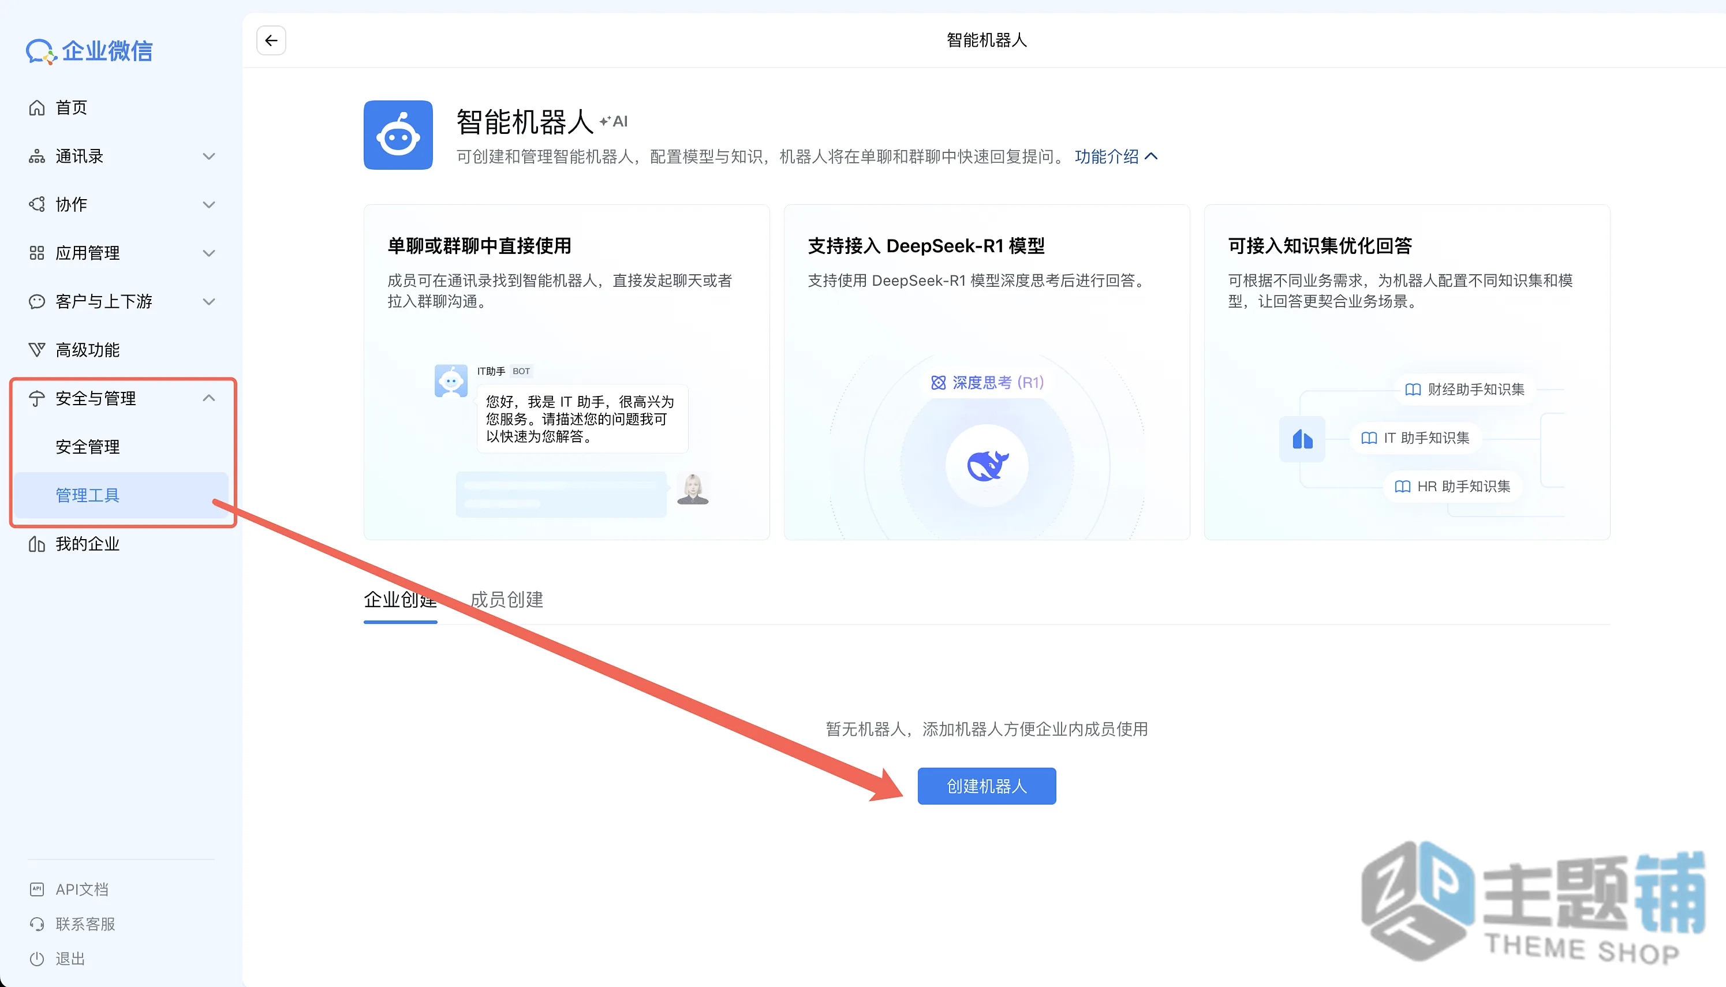
Task: Click the power icon beside 退出
Action: (x=36, y=959)
